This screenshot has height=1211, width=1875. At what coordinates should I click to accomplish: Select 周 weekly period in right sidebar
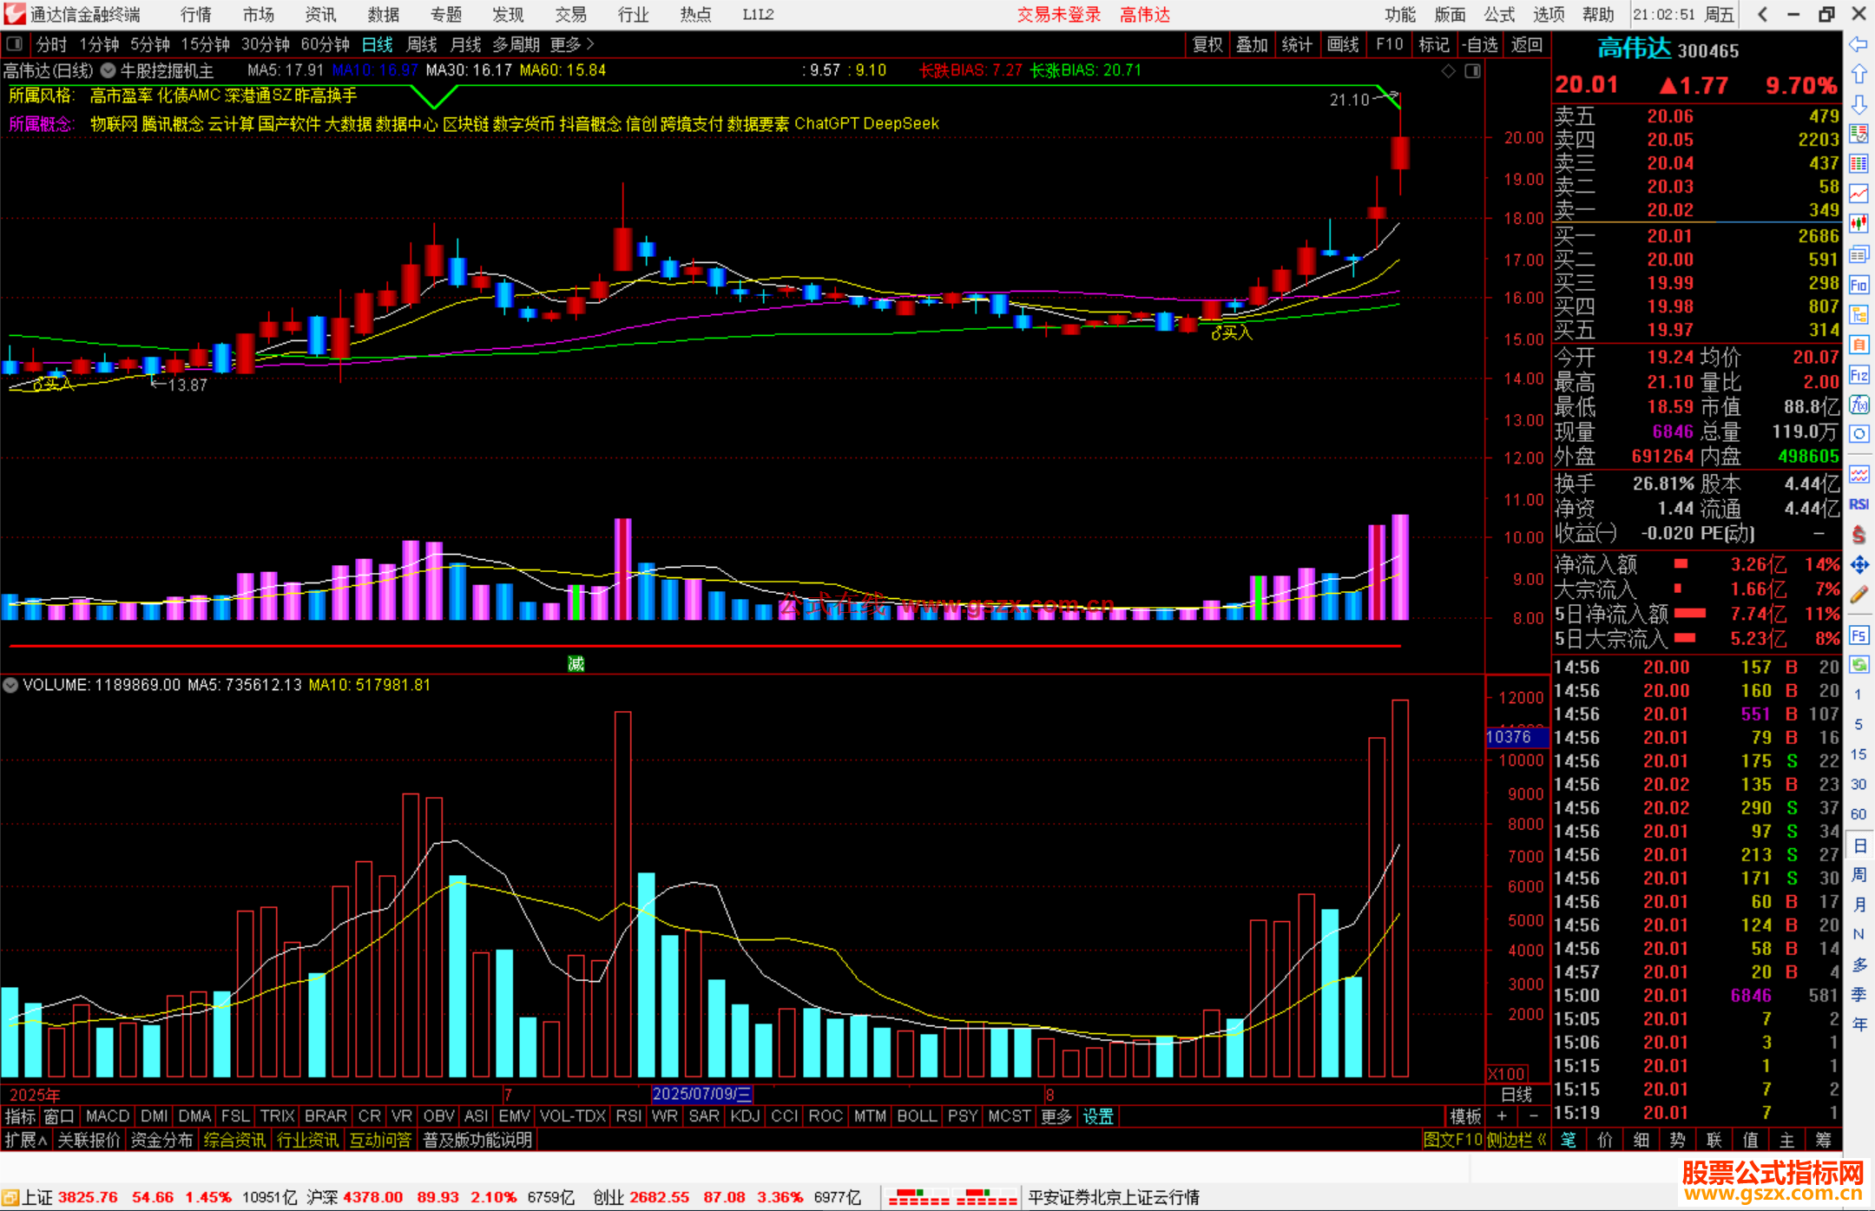[x=1859, y=874]
